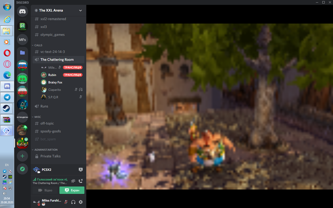Open media player from taskbar

click(x=7, y=42)
